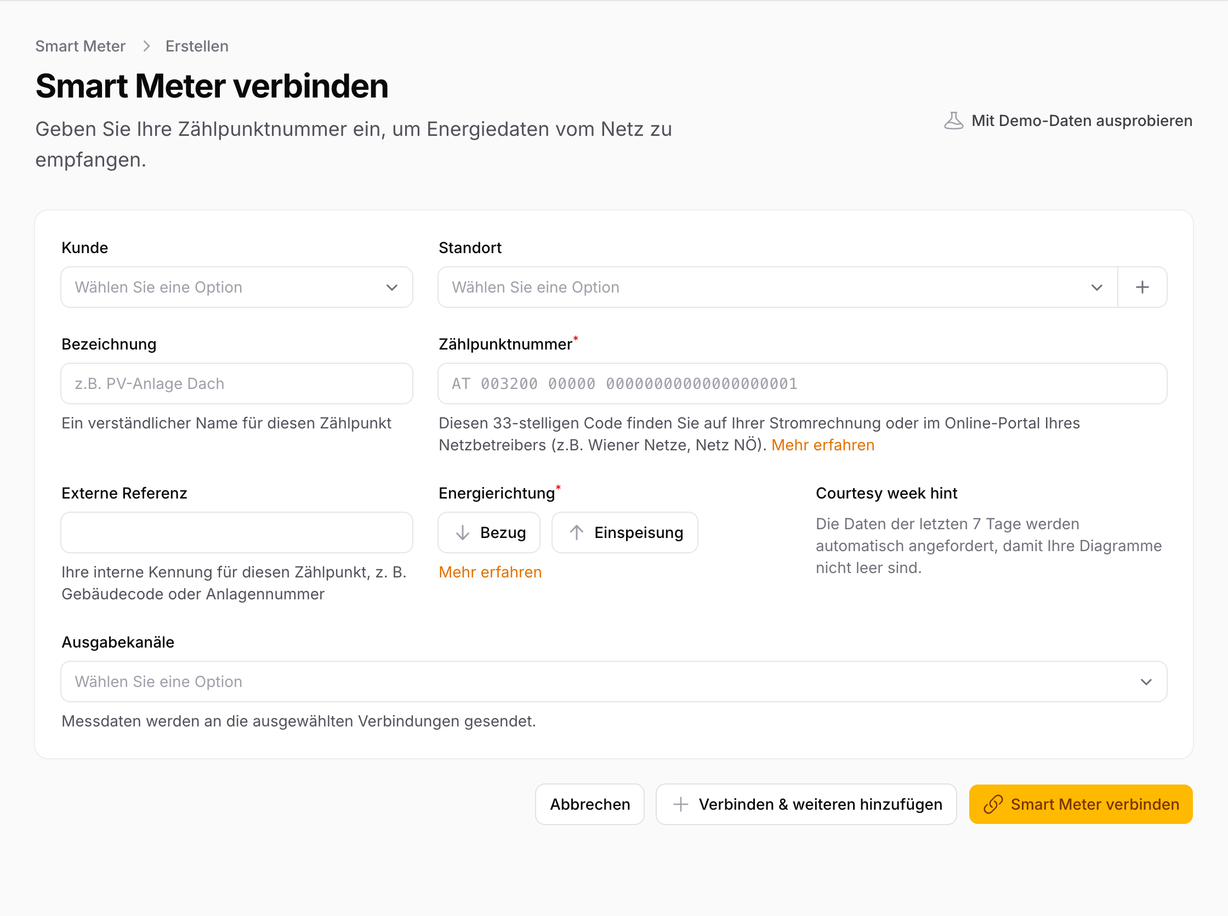Click into the Zählpunktnummer input field

pos(802,383)
